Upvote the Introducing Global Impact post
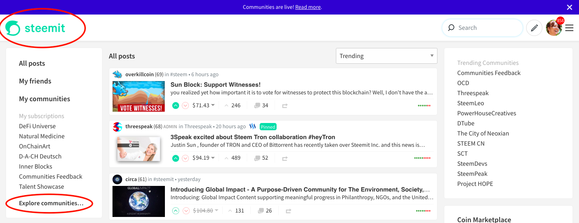Viewport: 579px width, 223px height. point(175,210)
